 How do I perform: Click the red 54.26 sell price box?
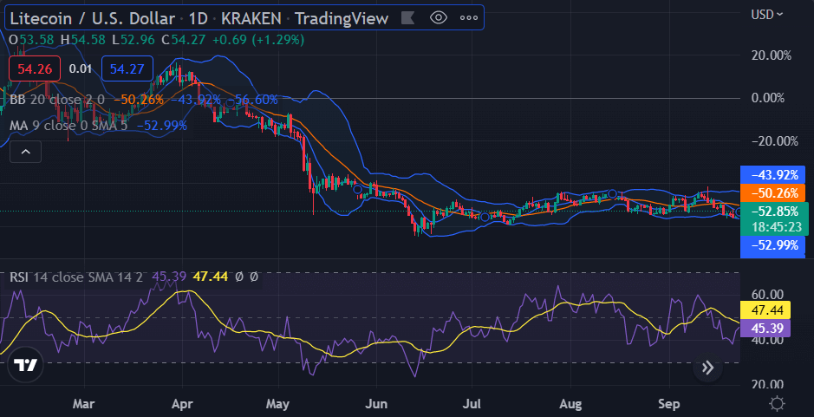[x=35, y=68]
